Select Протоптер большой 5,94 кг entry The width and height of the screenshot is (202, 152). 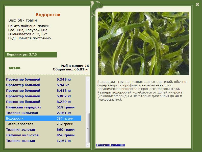[43, 85]
